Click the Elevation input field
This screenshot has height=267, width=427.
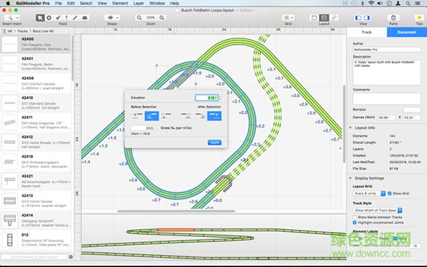coord(207,98)
